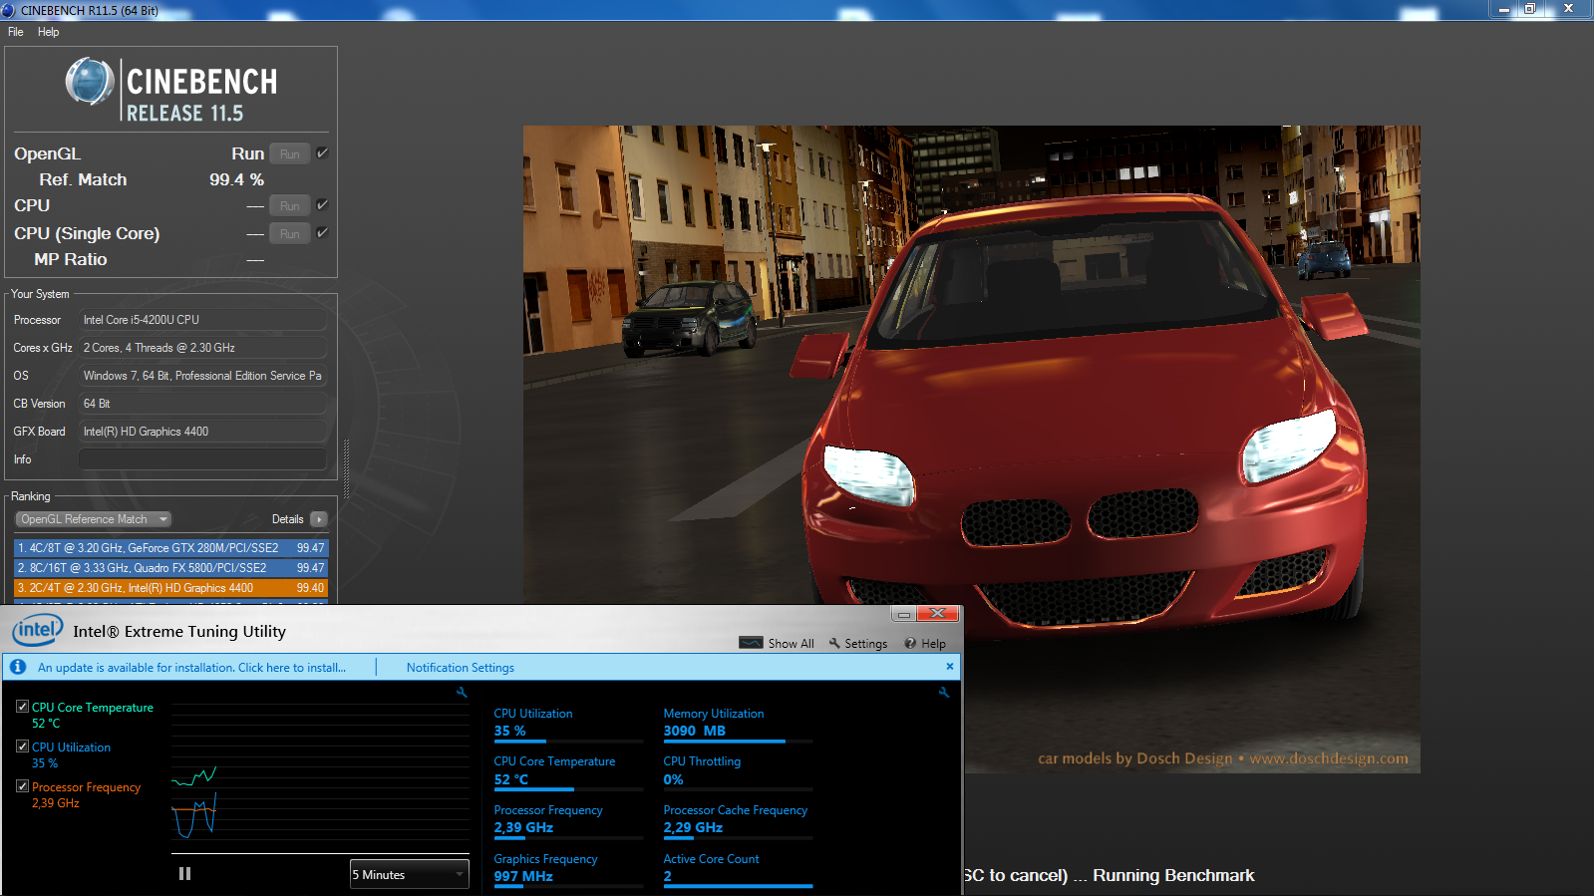Open Show All monitors in Intel XTU
The height and width of the screenshot is (896, 1594).
[777, 644]
